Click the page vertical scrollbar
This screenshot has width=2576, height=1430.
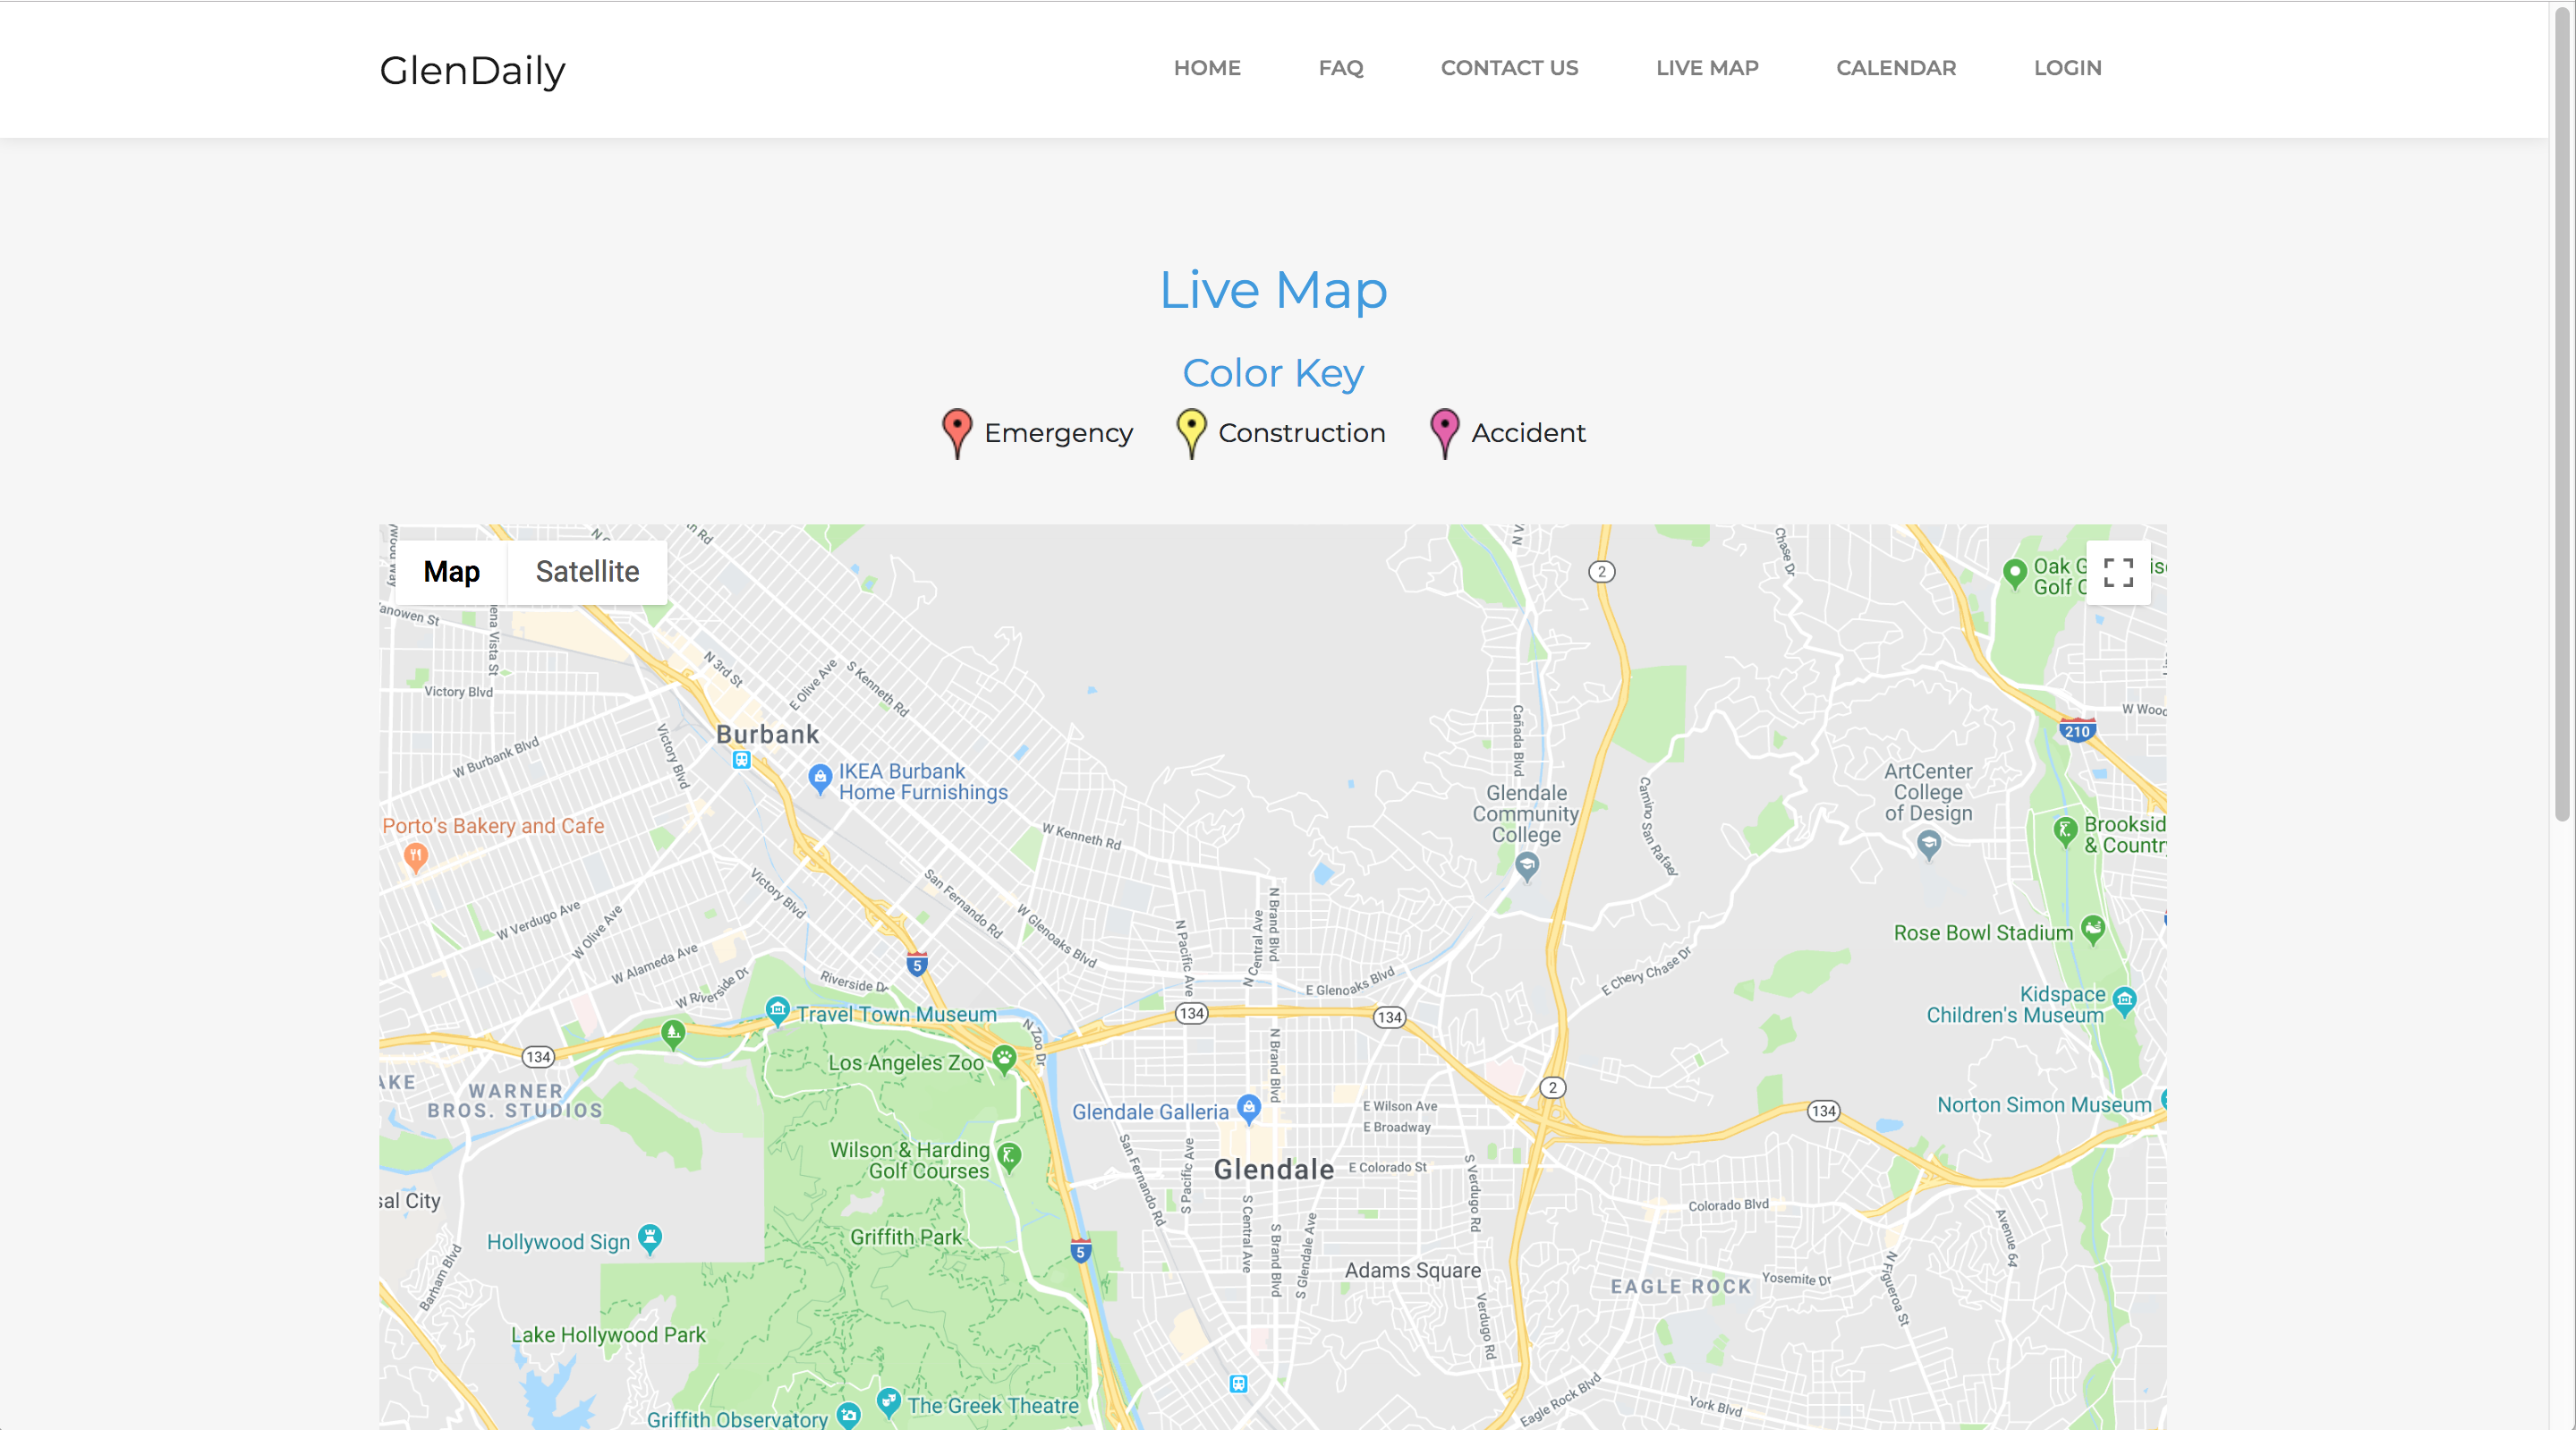2563,715
